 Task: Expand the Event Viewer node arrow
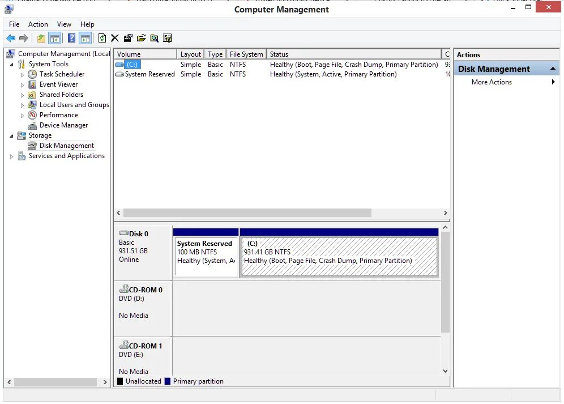tap(22, 85)
